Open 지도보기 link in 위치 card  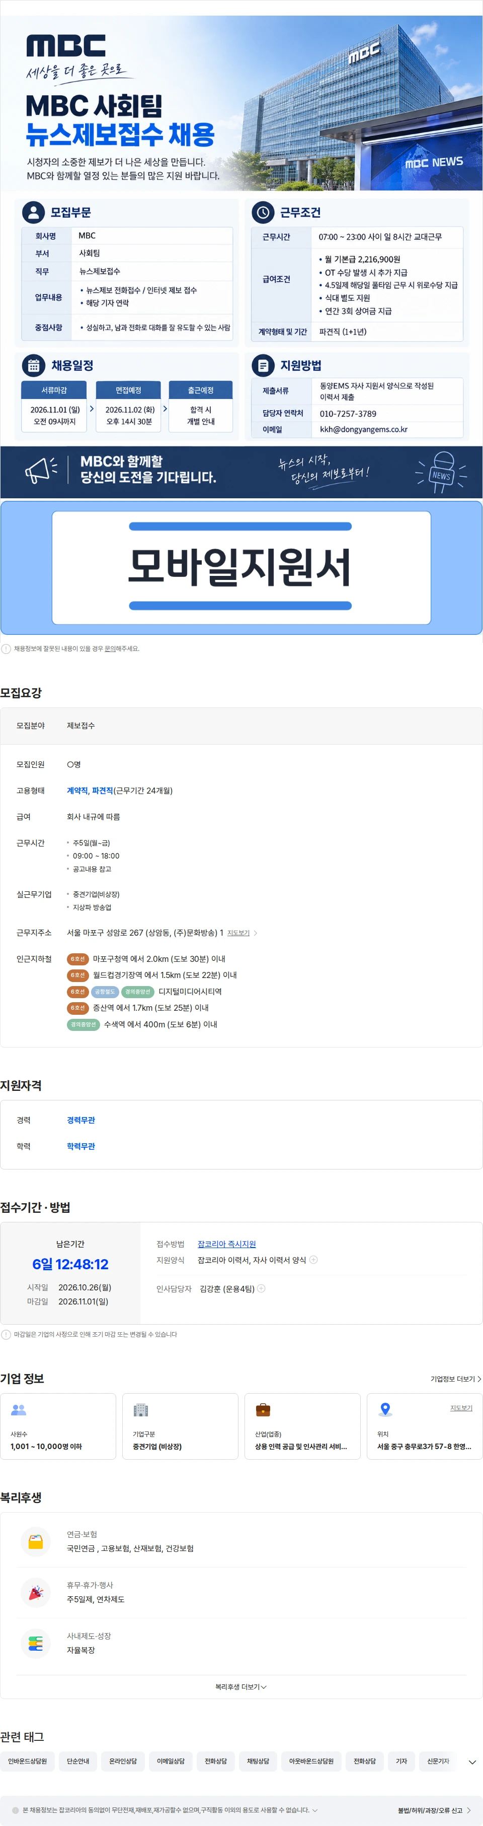tap(461, 1408)
